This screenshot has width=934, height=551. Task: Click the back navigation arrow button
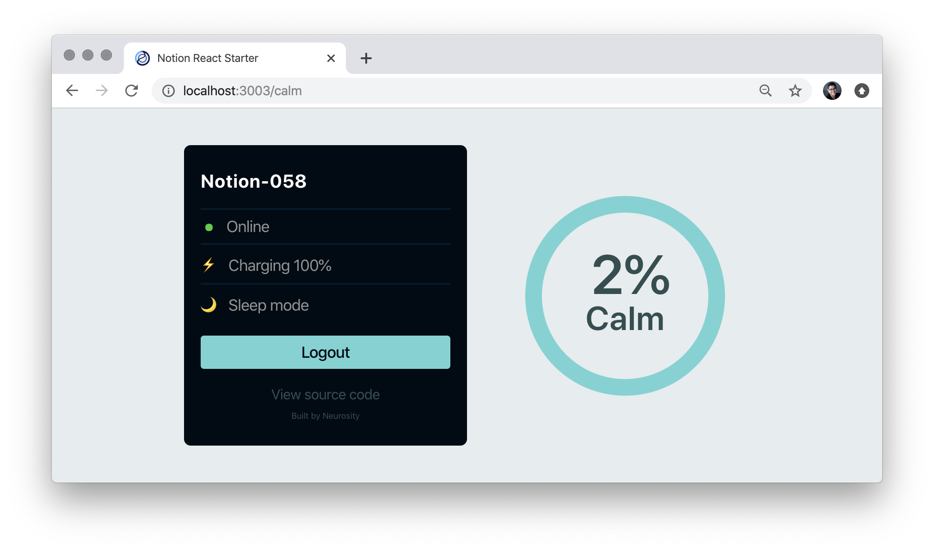[73, 91]
